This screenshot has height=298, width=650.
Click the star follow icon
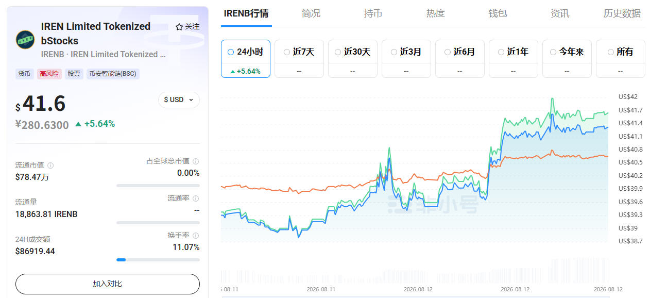(179, 27)
